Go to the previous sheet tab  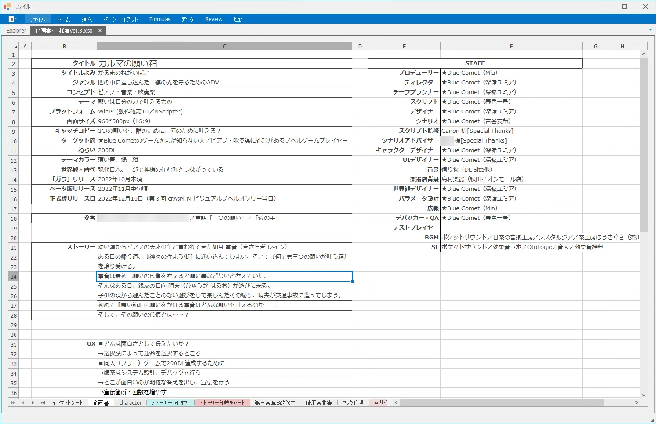pyautogui.click(x=23, y=402)
